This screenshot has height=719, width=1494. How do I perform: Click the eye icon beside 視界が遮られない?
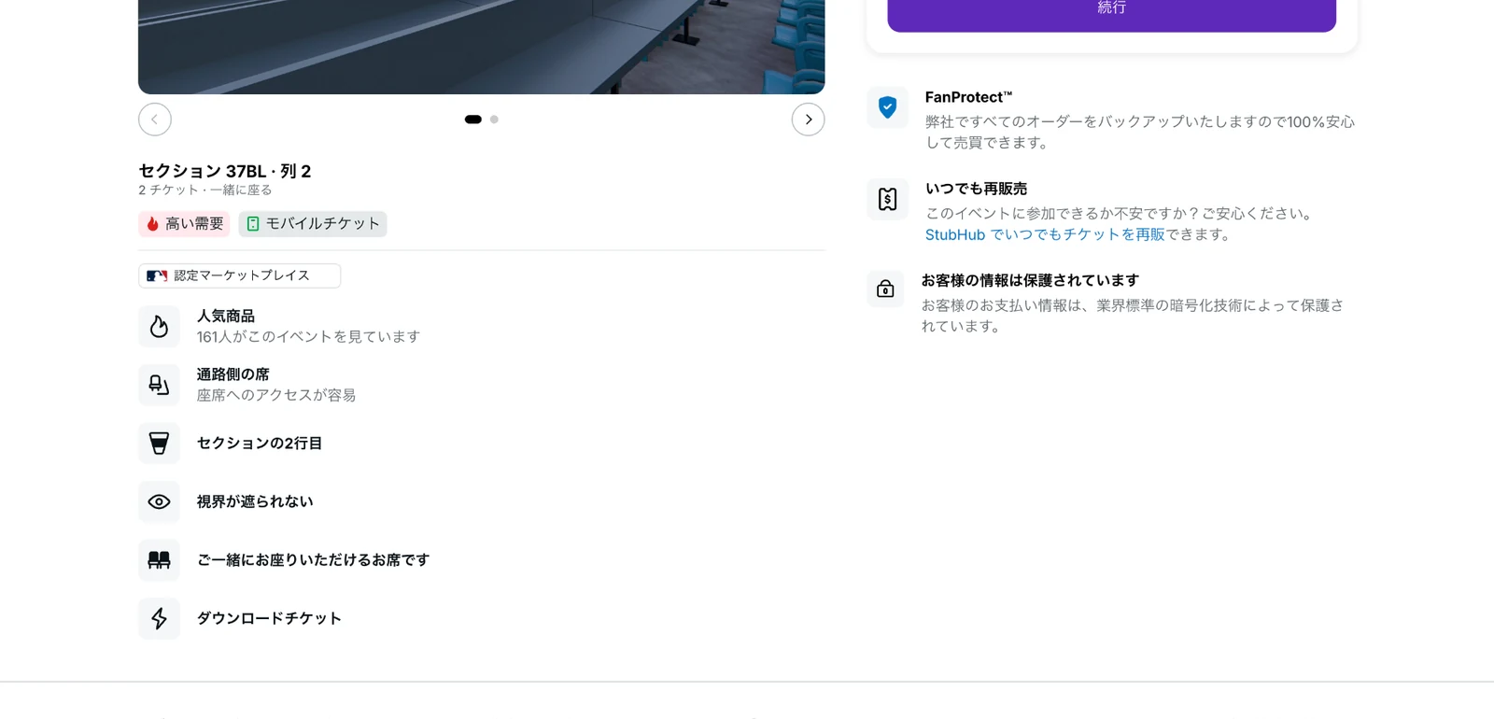click(x=159, y=501)
